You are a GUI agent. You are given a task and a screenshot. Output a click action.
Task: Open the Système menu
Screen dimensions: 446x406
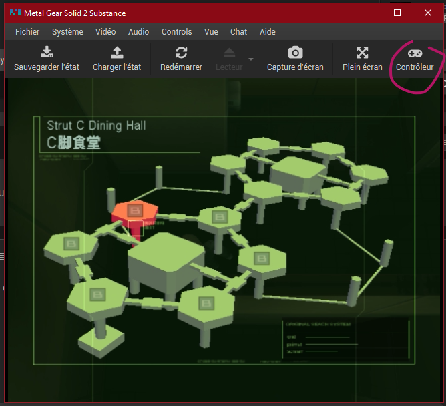pyautogui.click(x=67, y=32)
